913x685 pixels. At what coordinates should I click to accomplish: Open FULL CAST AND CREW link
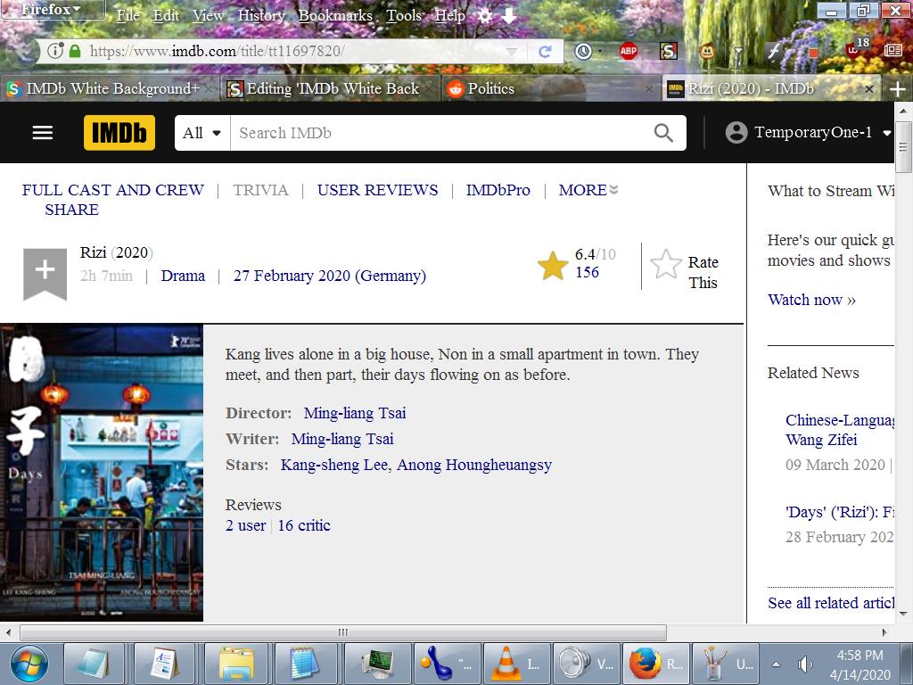click(113, 190)
